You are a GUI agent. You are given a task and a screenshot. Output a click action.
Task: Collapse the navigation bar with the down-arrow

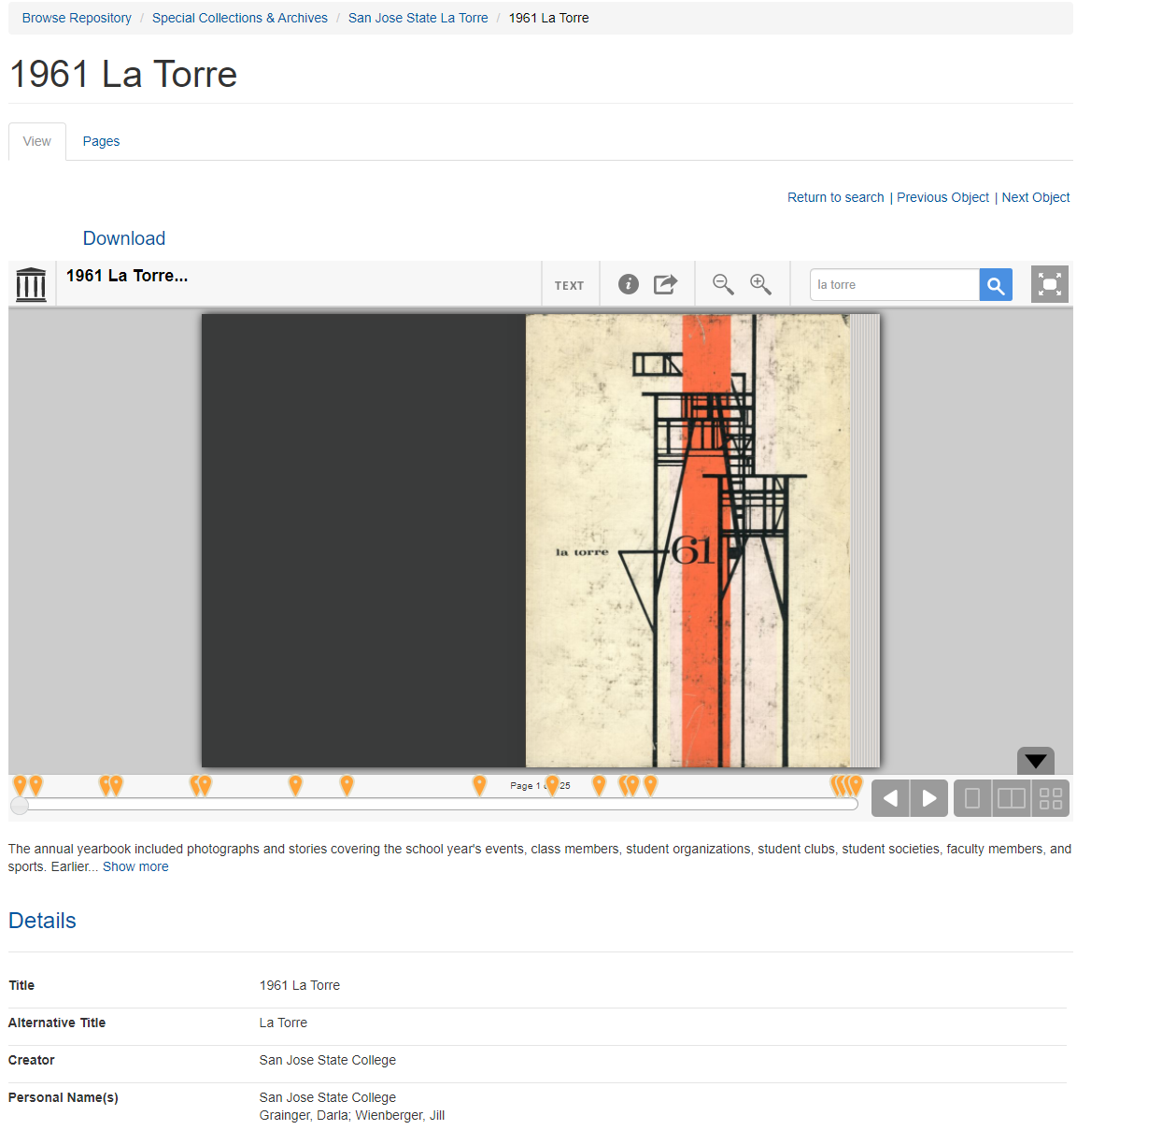[x=1036, y=760]
